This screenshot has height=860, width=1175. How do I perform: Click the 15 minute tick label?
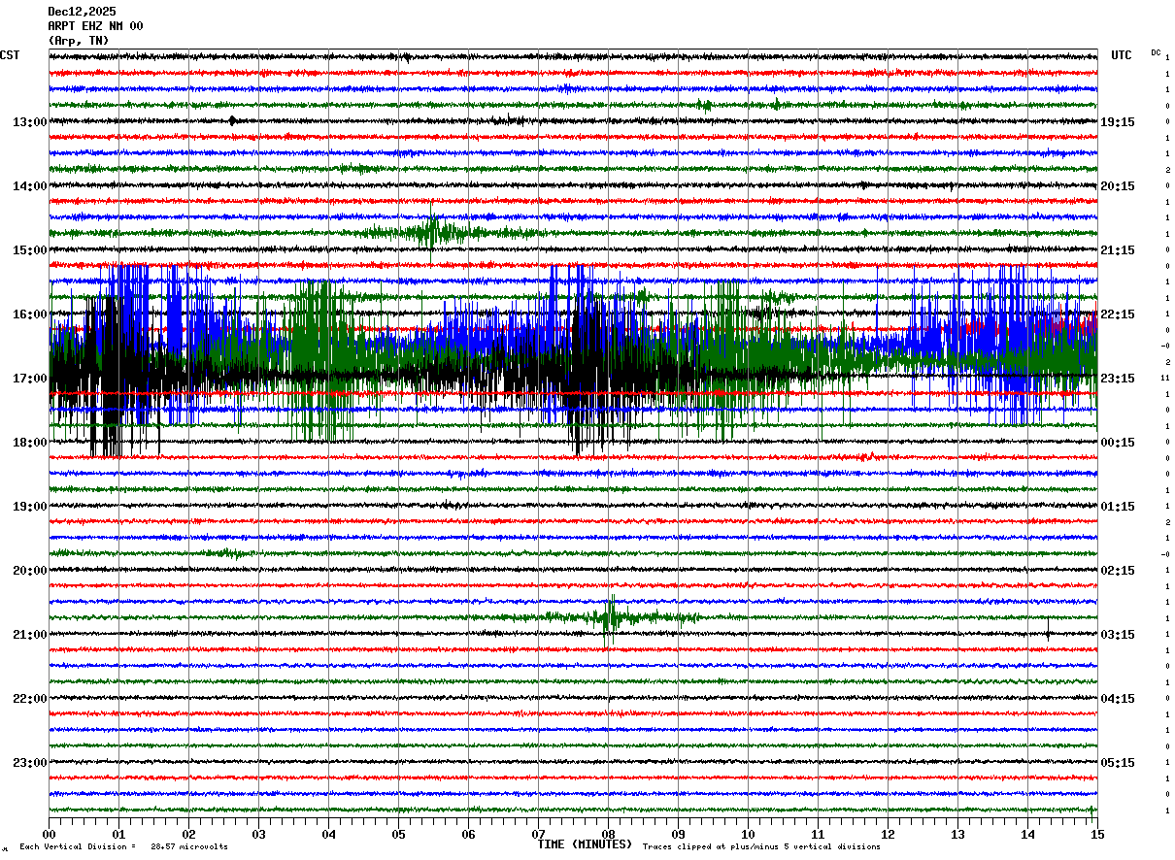point(1096,834)
